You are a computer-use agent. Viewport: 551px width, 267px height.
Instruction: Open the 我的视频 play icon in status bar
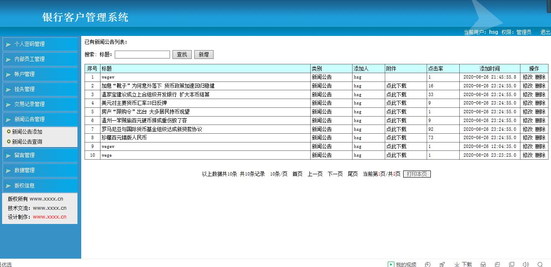pyautogui.click(x=391, y=264)
